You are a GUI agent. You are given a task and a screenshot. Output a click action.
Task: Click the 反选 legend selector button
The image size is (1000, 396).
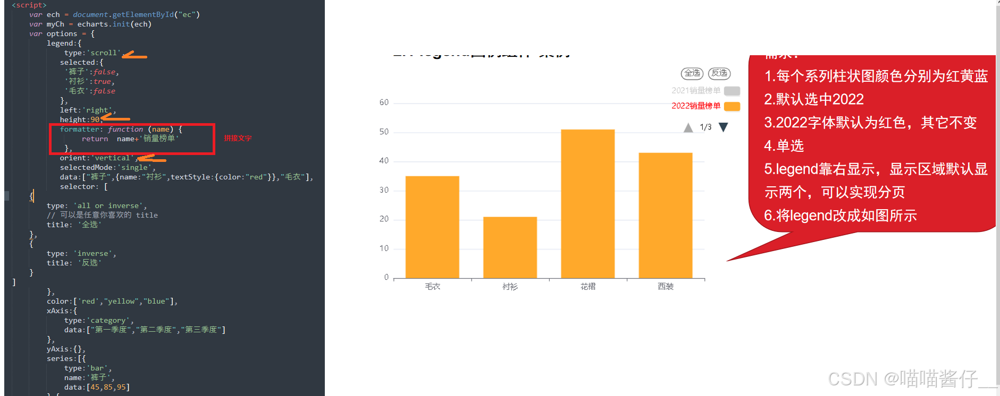tap(719, 73)
